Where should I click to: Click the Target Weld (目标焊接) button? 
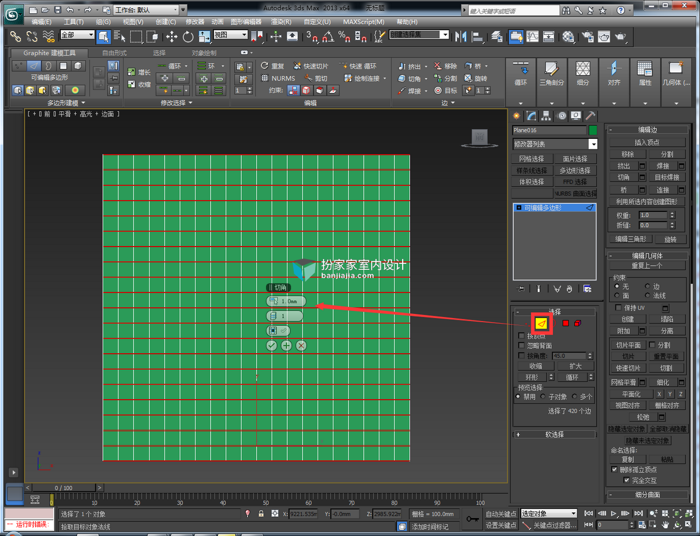click(x=667, y=177)
